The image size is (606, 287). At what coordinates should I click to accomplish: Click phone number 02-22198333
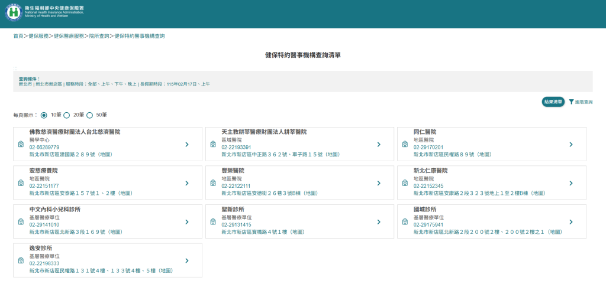44,263
